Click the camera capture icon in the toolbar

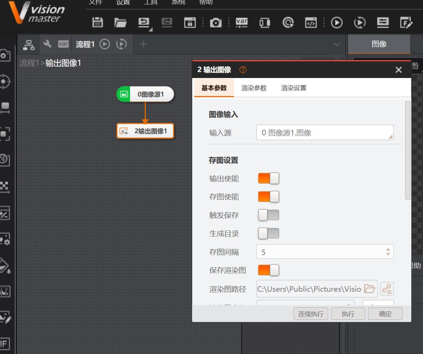pos(215,22)
